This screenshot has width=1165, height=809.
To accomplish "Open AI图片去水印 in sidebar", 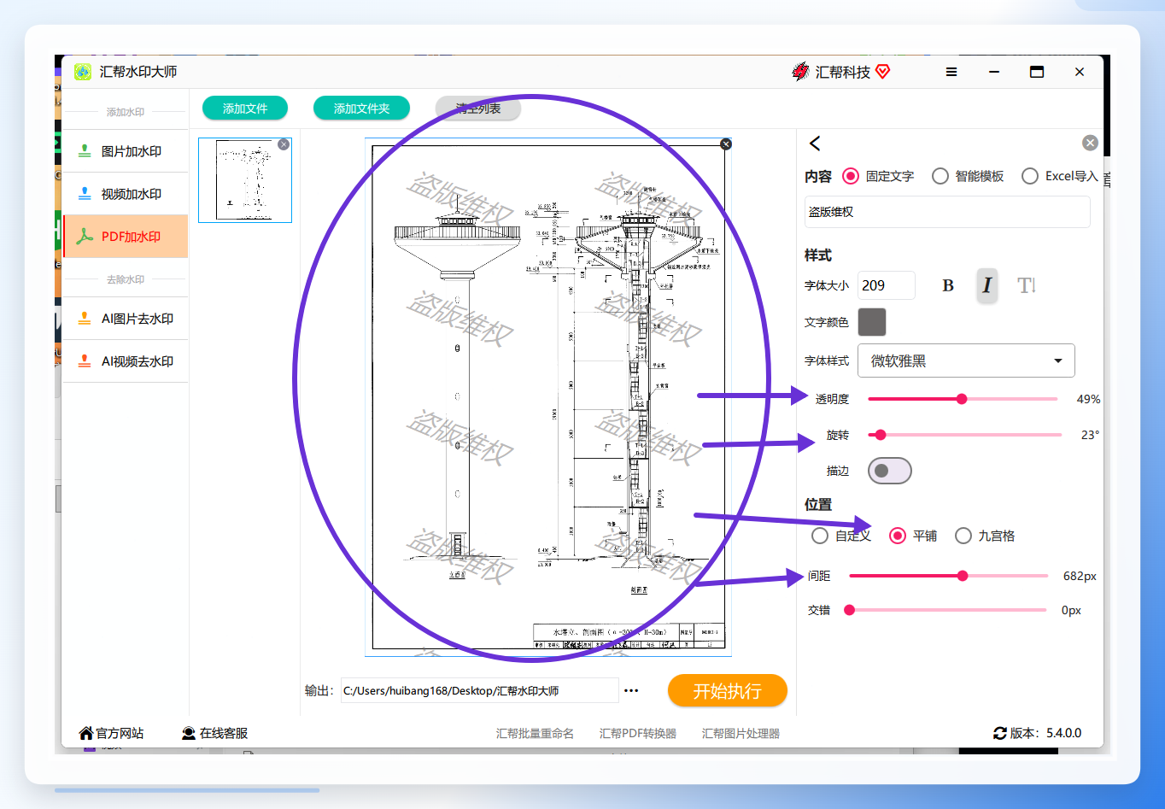I will click(x=125, y=319).
